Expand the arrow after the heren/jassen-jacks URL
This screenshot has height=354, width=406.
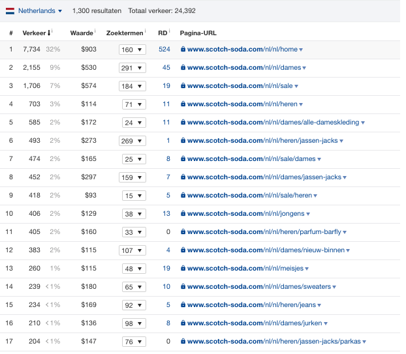pyautogui.click(x=341, y=141)
